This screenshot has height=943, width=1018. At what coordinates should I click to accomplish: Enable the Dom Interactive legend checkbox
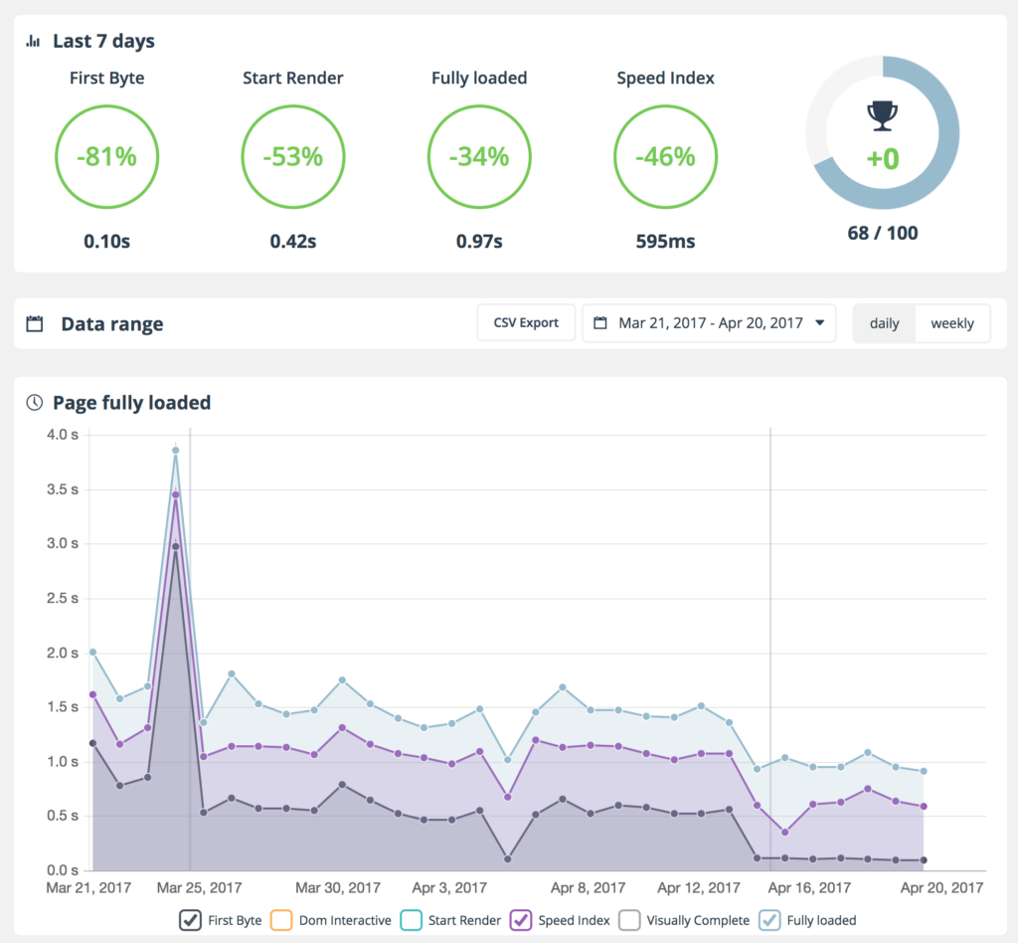coord(281,920)
